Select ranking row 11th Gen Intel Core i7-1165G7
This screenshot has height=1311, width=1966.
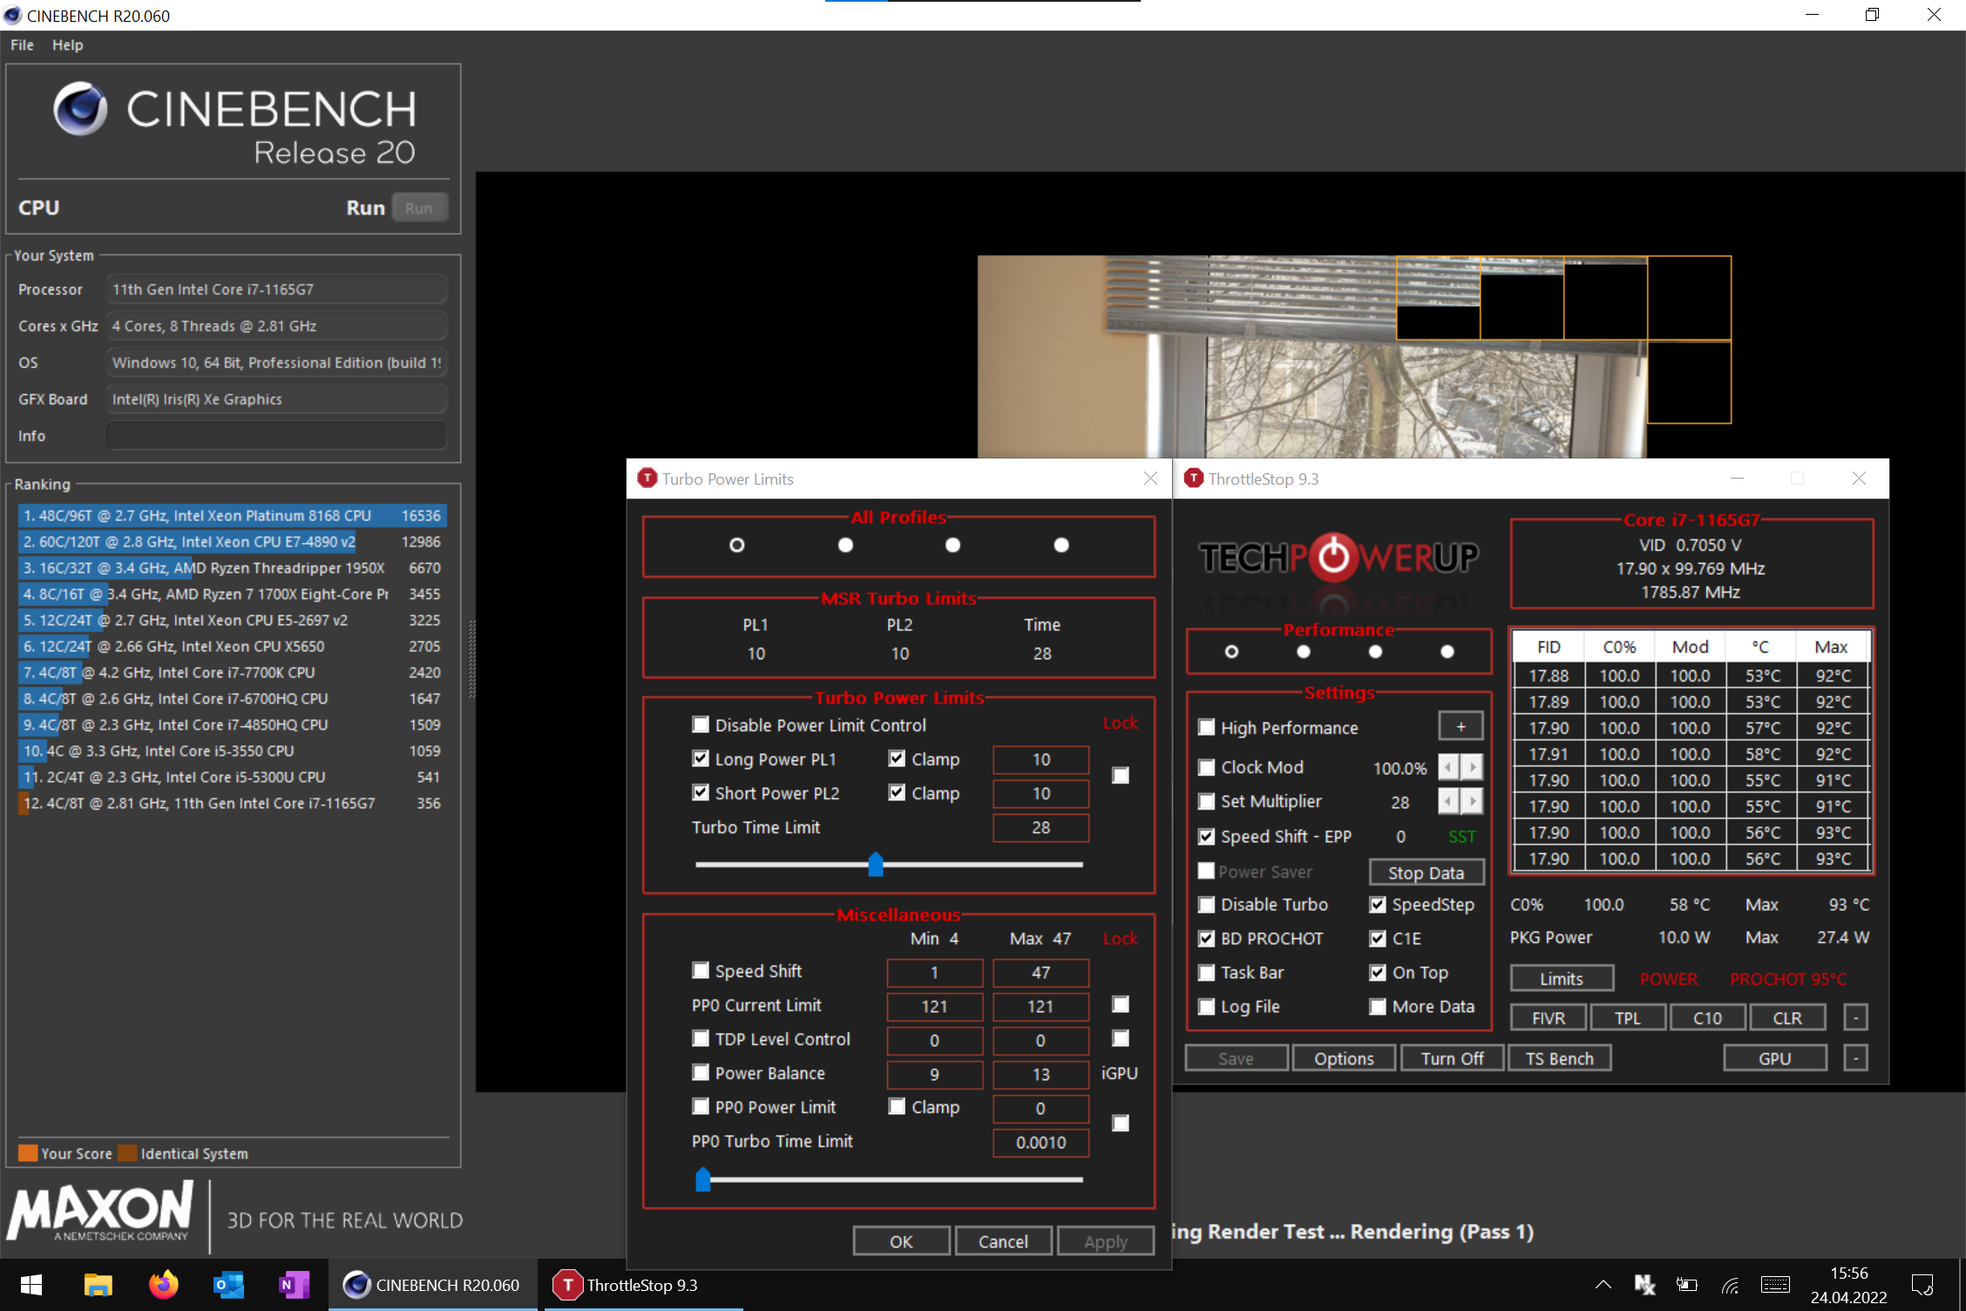(x=232, y=804)
